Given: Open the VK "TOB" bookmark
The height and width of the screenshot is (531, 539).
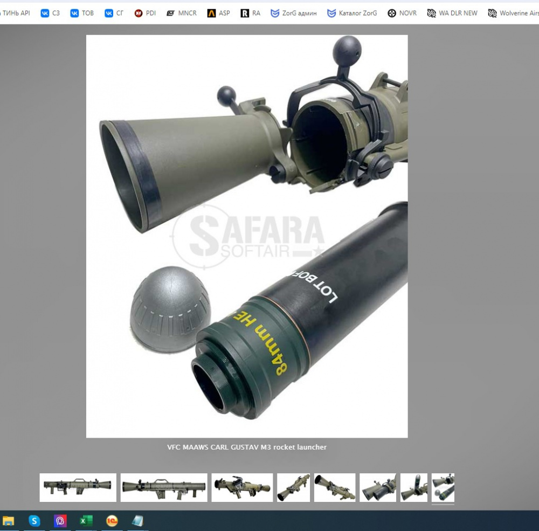Looking at the screenshot, I should 82,13.
